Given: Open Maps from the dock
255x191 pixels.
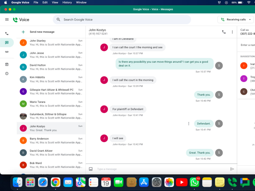Looking at the screenshot, I should pyautogui.click(x=81, y=182).
